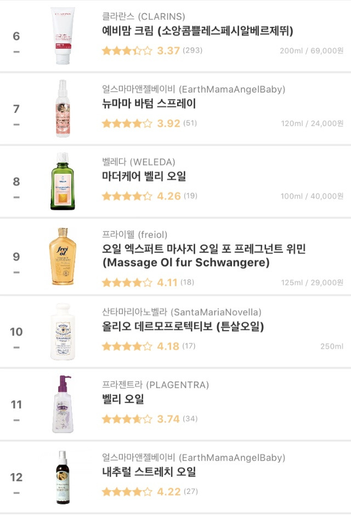The image size is (351, 517).
Task: Select the dark Natural Stretch Oil spray bottle
Action: click(63, 477)
